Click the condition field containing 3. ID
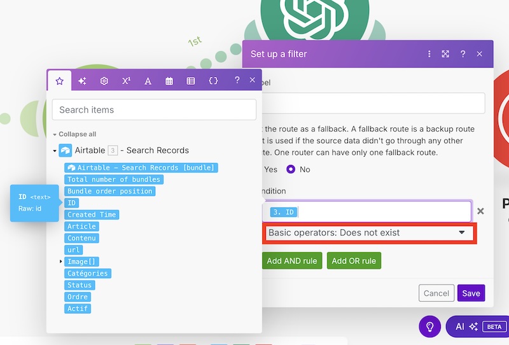 click(x=367, y=212)
